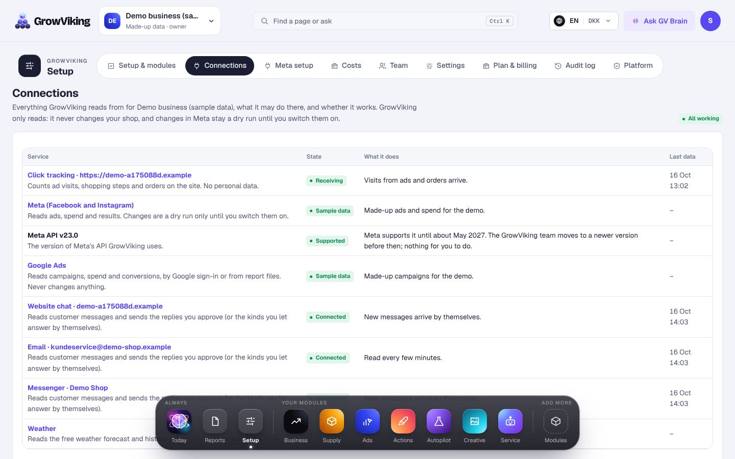Open the Weather connection link
735x459 pixels.
(x=42, y=428)
